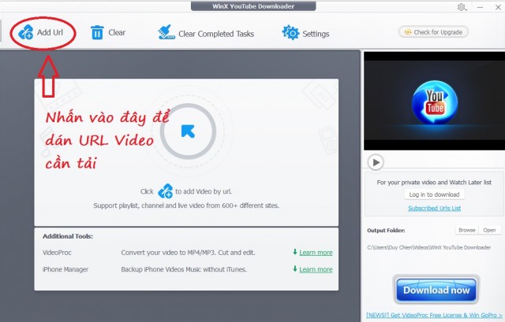Open the NEWS VideoProc Free License link
The width and height of the screenshot is (505, 322).
click(434, 315)
